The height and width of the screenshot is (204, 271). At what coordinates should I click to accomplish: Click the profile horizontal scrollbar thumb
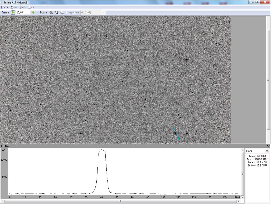tap(120, 201)
